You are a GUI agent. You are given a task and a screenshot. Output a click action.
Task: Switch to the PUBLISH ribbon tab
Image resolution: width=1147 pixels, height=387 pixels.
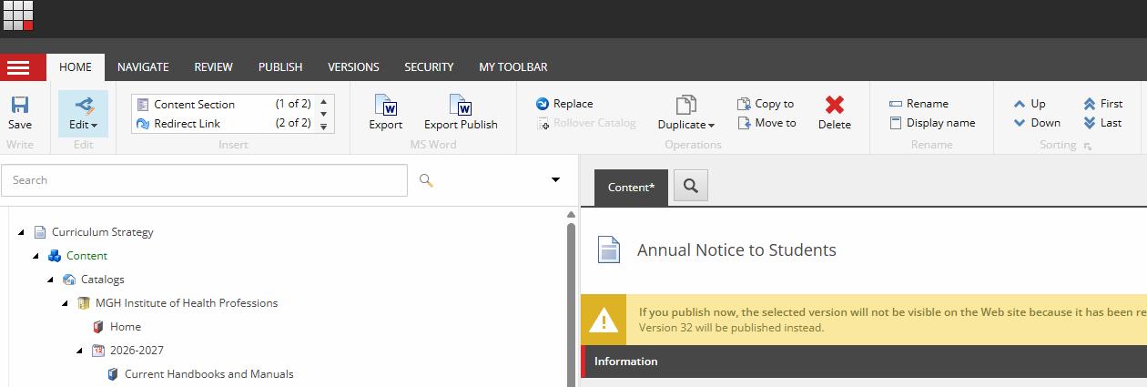click(x=280, y=66)
